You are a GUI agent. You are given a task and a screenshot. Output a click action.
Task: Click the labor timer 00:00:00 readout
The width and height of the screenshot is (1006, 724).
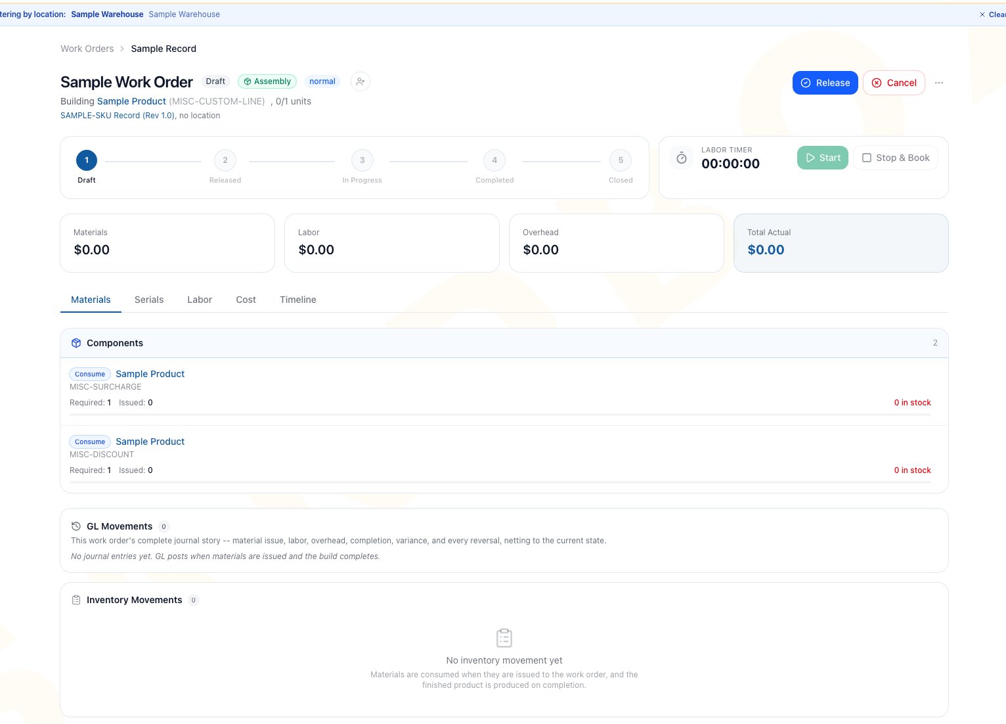click(x=730, y=164)
